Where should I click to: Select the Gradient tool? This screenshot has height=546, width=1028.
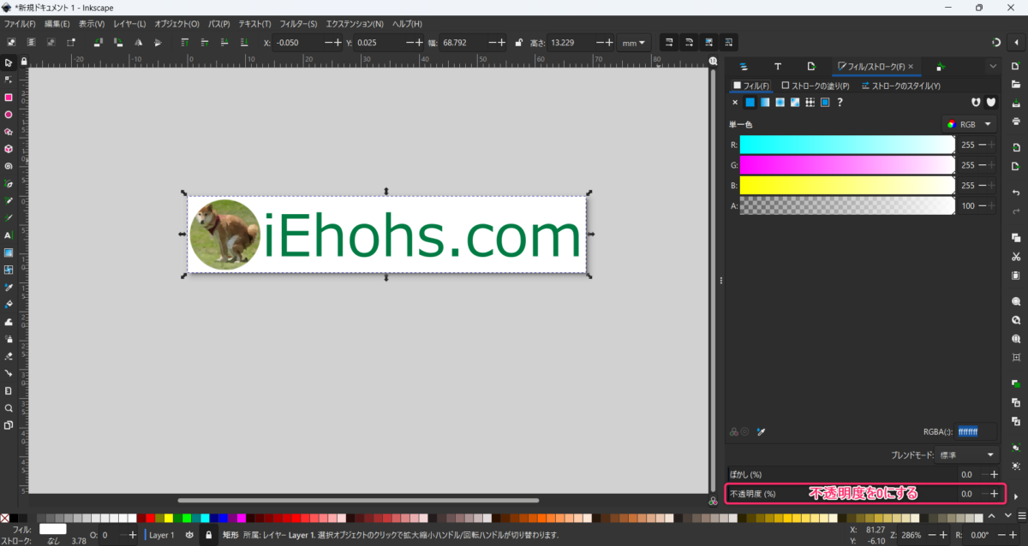pos(9,252)
